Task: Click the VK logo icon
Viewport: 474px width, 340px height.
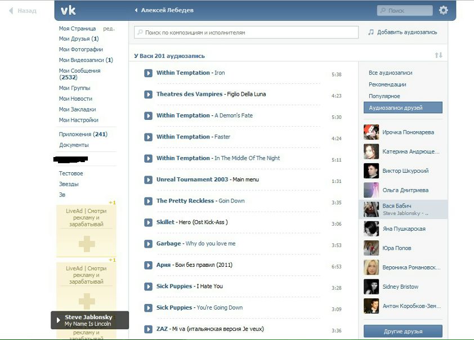Action: (x=68, y=10)
